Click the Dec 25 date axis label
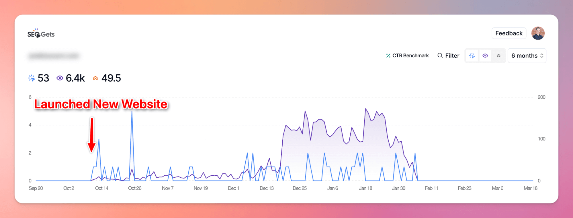This screenshot has height=218, width=573. (x=300, y=188)
